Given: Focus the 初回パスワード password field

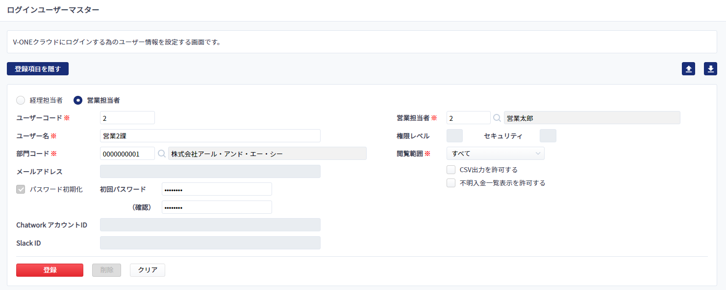Looking at the screenshot, I should pyautogui.click(x=217, y=189).
